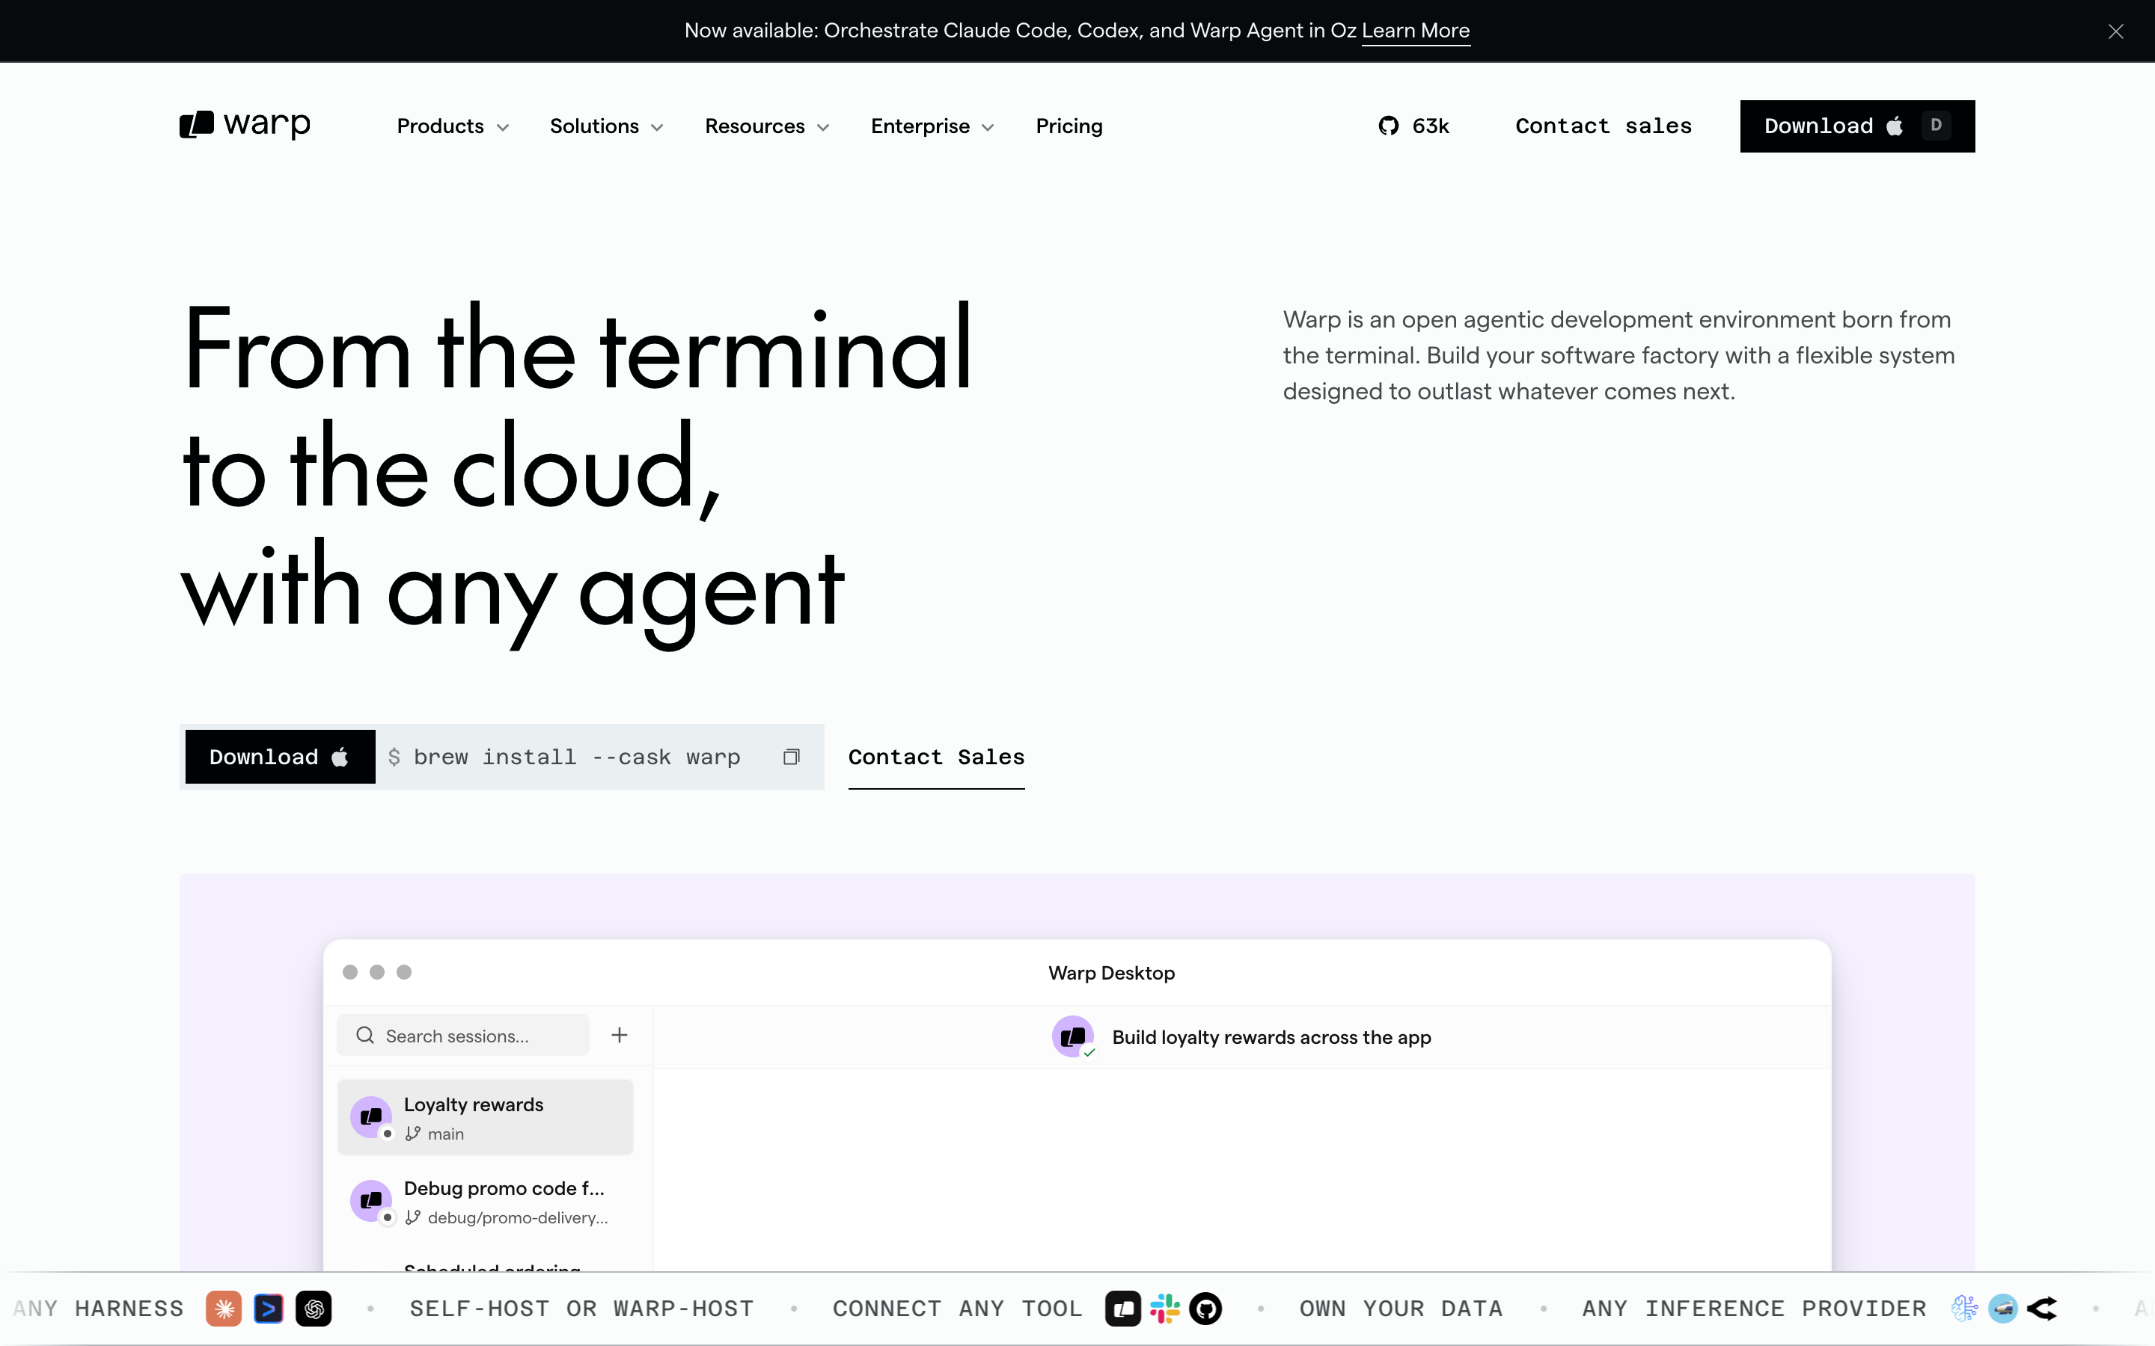Screen dimensions: 2155x1346
Task: Add a new session with plus icon
Action: click(x=620, y=1036)
